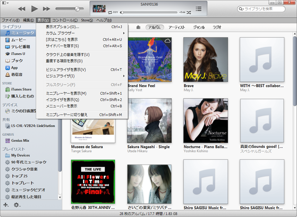
Task: Select the テレビ番組 TV icon
Action: point(8,47)
